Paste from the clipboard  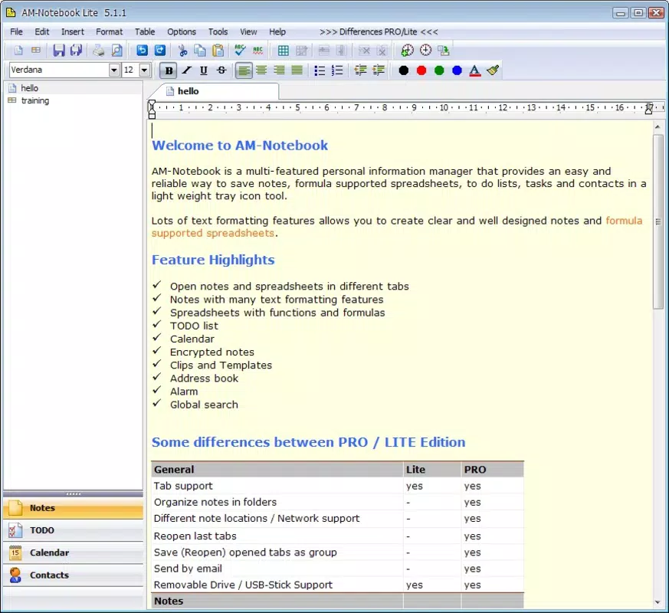click(x=218, y=51)
